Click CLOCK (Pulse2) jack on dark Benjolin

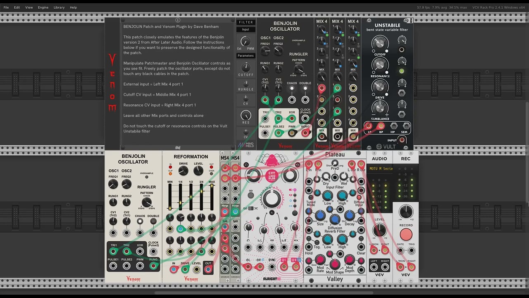pyautogui.click(x=305, y=119)
